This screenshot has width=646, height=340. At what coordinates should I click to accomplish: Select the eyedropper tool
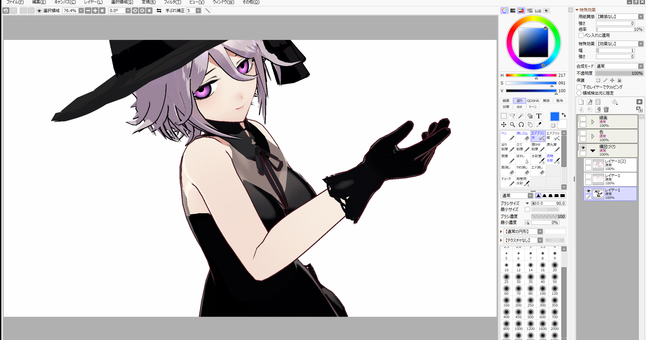(x=539, y=125)
